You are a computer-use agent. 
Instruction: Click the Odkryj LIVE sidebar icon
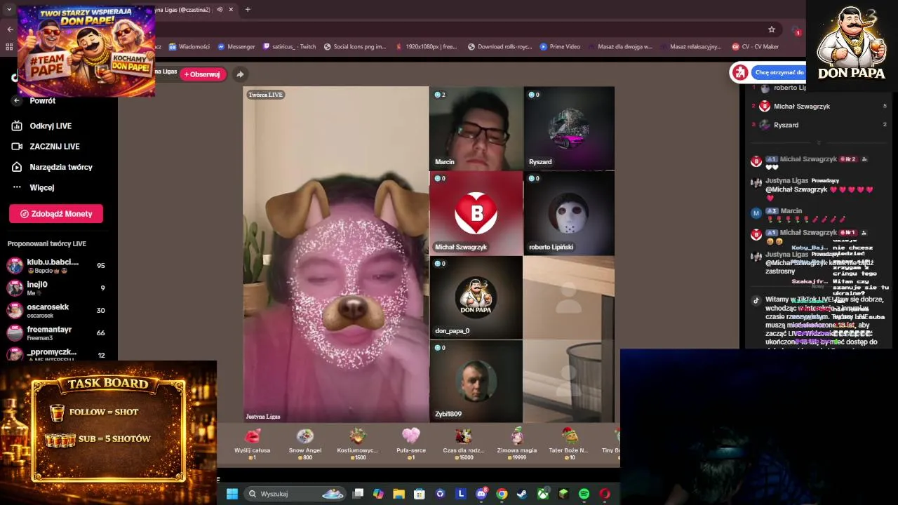[17, 126]
